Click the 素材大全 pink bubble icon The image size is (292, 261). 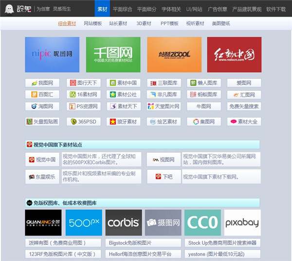[234, 121]
